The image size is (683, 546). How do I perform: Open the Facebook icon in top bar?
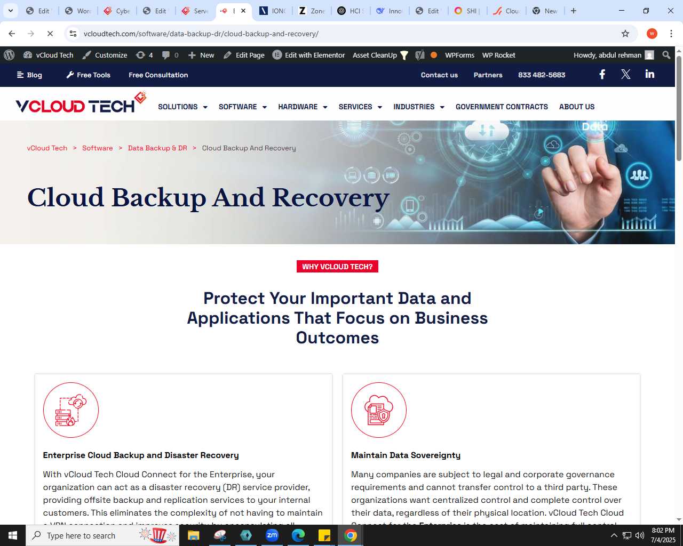(602, 74)
